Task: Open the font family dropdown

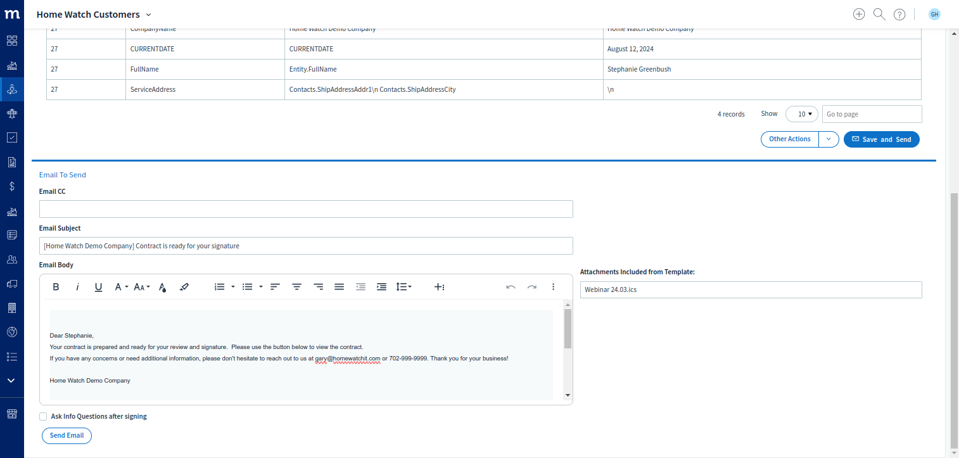Action: click(121, 287)
